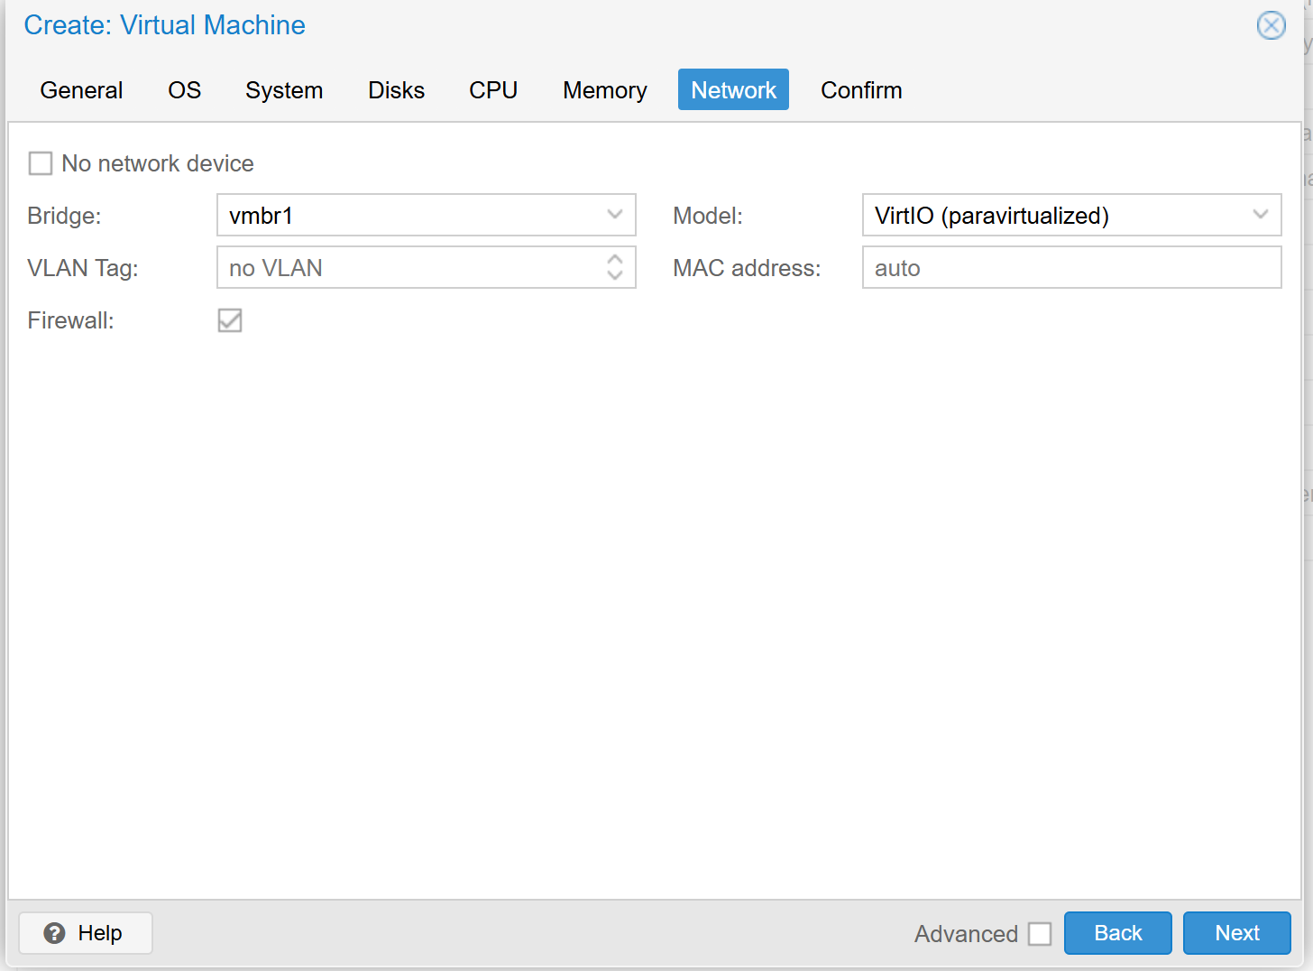The width and height of the screenshot is (1313, 971).
Task: Select the CPU tab
Action: click(493, 90)
